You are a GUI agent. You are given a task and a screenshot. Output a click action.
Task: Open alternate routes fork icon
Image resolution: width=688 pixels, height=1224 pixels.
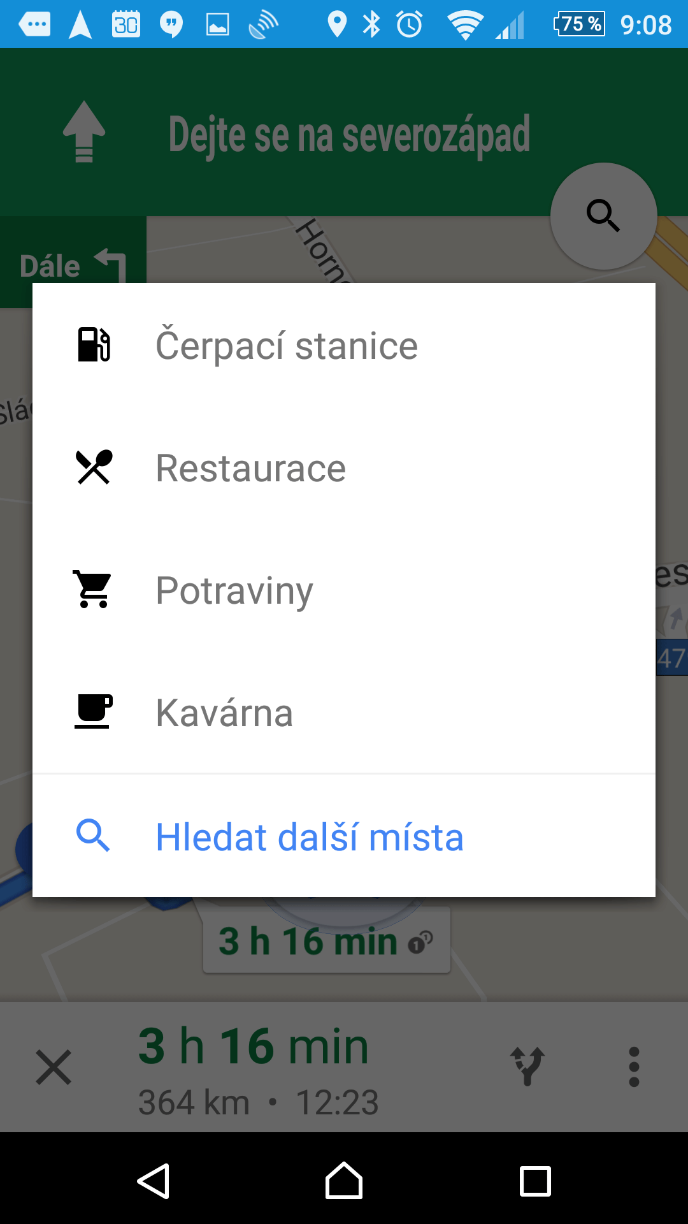coord(527,1067)
